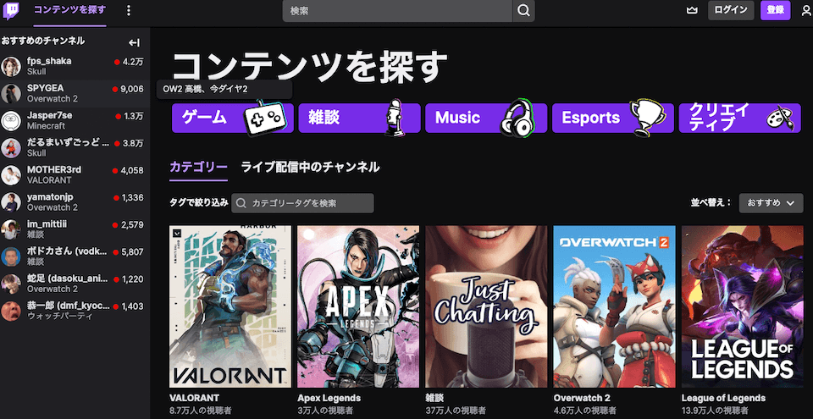Click the search magnifier button

coord(523,11)
